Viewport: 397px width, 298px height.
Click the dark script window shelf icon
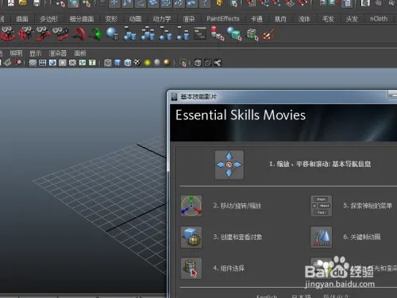[x=200, y=33]
